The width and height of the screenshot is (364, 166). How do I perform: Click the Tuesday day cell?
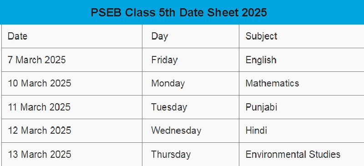[191, 107]
